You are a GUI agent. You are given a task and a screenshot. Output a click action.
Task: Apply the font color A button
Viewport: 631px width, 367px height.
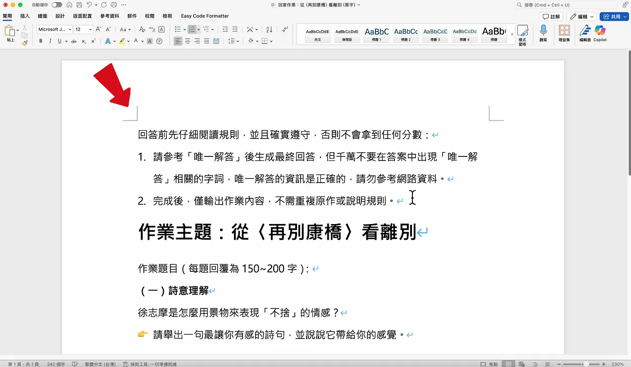(x=136, y=41)
